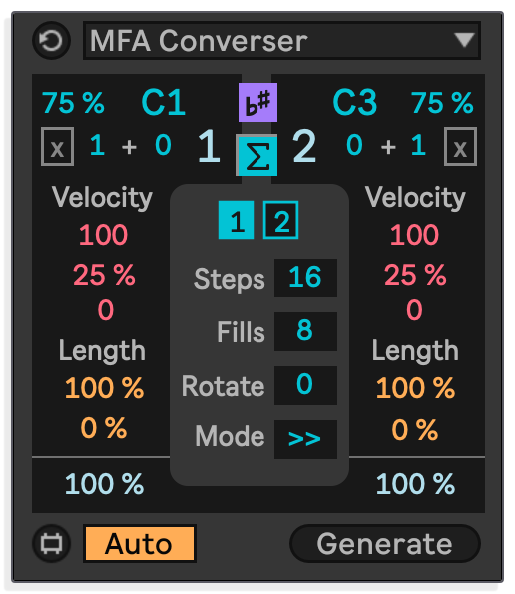
Task: Click the bottom left 100 % value
Action: [104, 484]
